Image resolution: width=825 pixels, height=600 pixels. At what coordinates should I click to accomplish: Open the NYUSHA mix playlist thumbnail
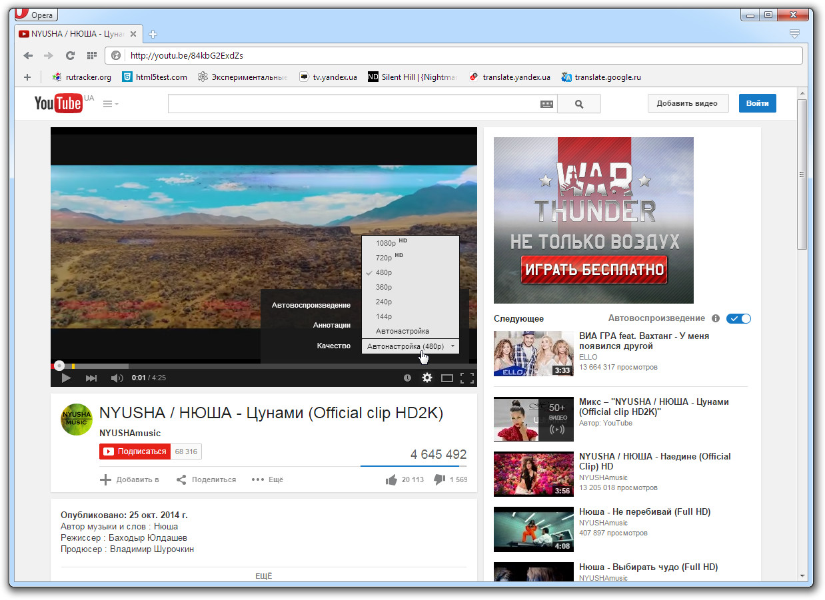(x=534, y=419)
